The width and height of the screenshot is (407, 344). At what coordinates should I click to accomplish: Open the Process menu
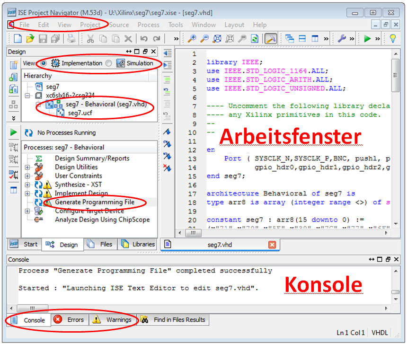[149, 25]
